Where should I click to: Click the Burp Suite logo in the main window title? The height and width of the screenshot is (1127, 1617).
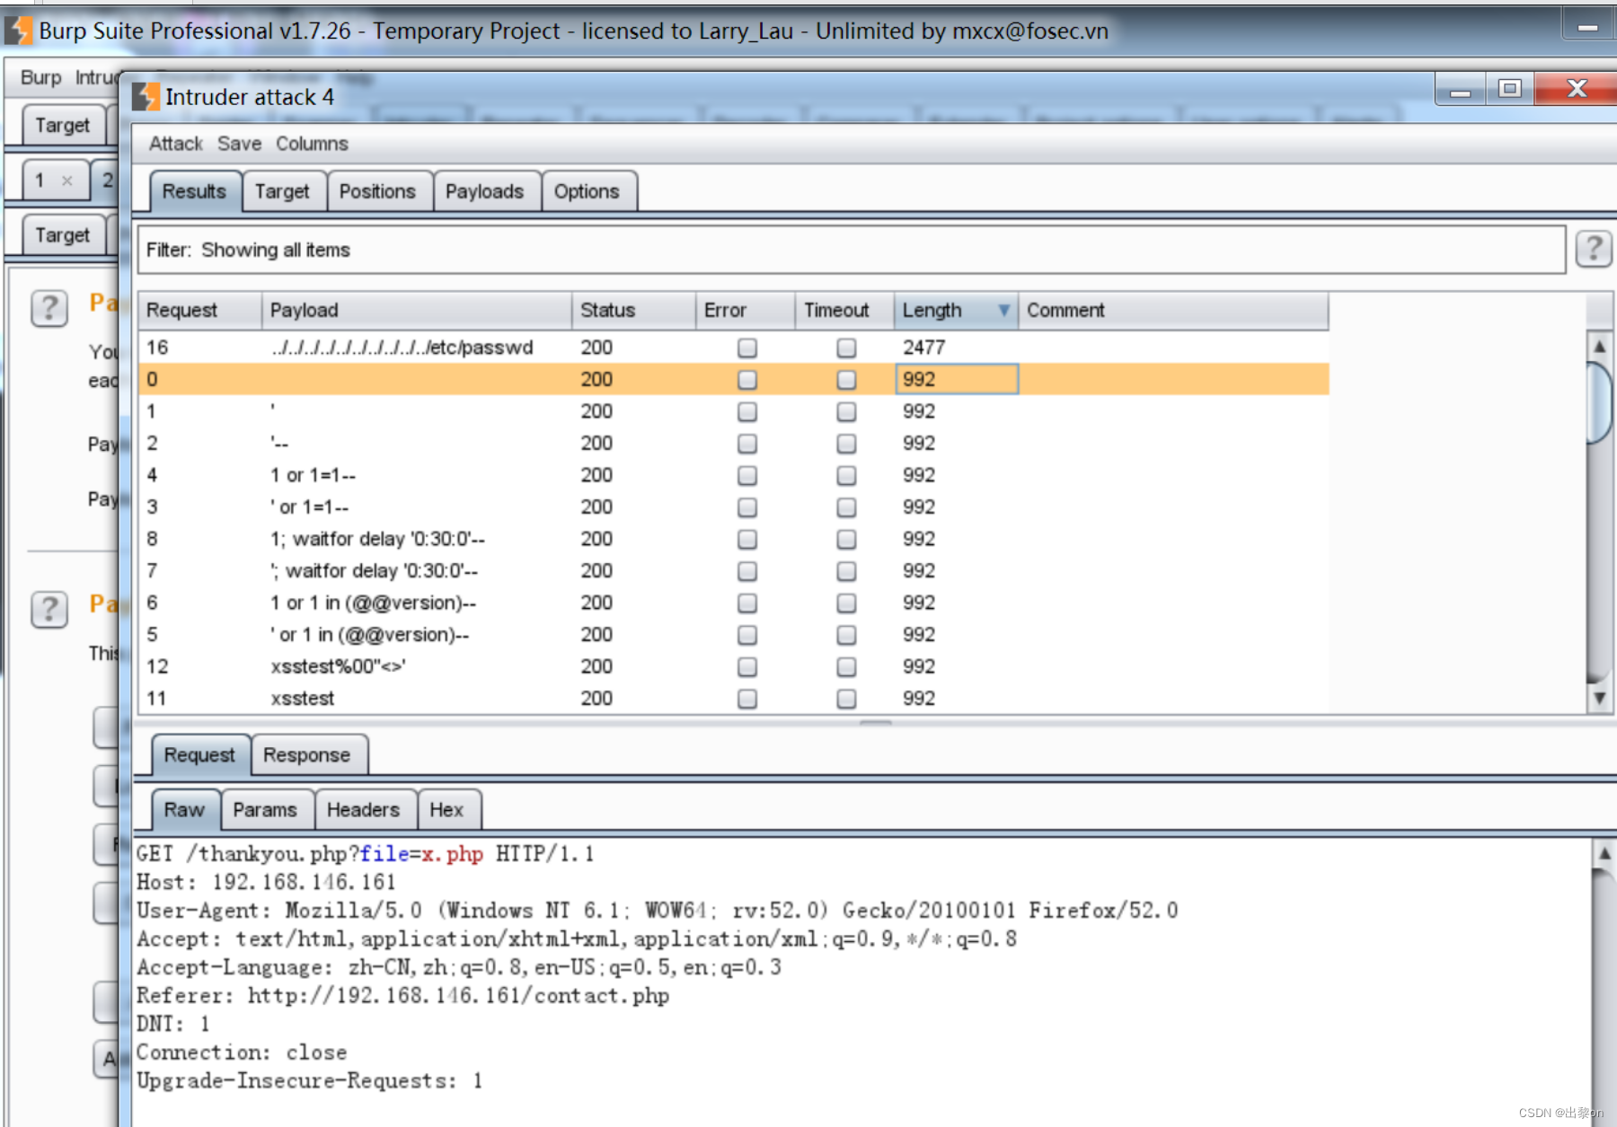18,31
